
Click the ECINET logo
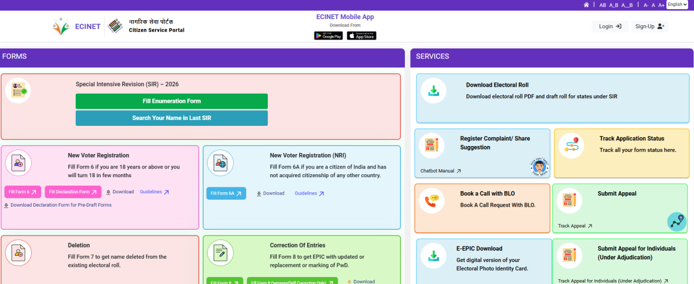(x=76, y=26)
